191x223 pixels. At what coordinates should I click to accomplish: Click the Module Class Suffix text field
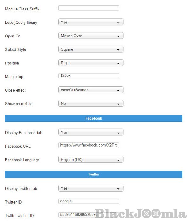pyautogui.click(x=88, y=8)
